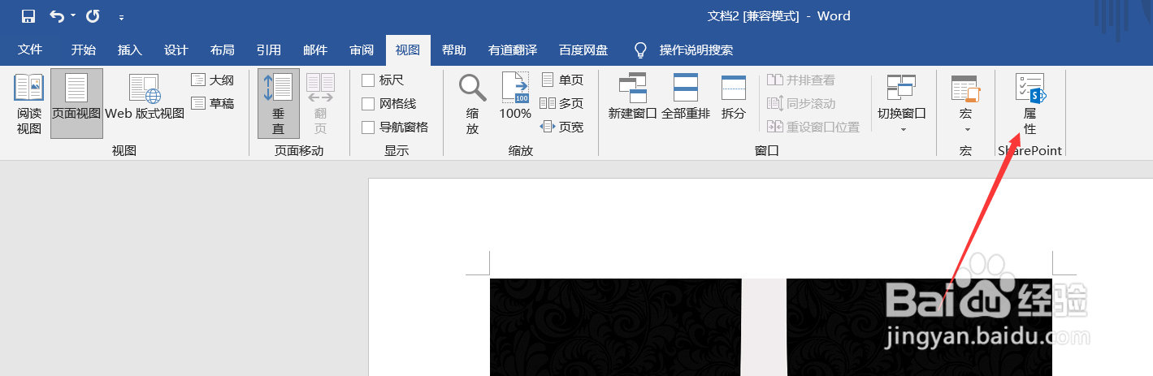Open SharePoint 属性 (Properties)
Image resolution: width=1153 pixels, height=376 pixels.
click(x=1029, y=104)
